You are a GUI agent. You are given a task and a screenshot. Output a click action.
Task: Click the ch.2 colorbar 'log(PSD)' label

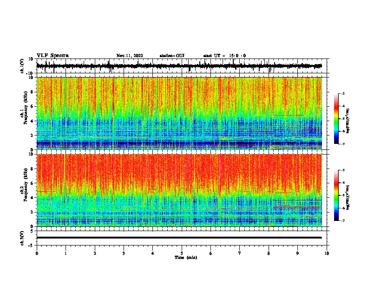click(348, 198)
